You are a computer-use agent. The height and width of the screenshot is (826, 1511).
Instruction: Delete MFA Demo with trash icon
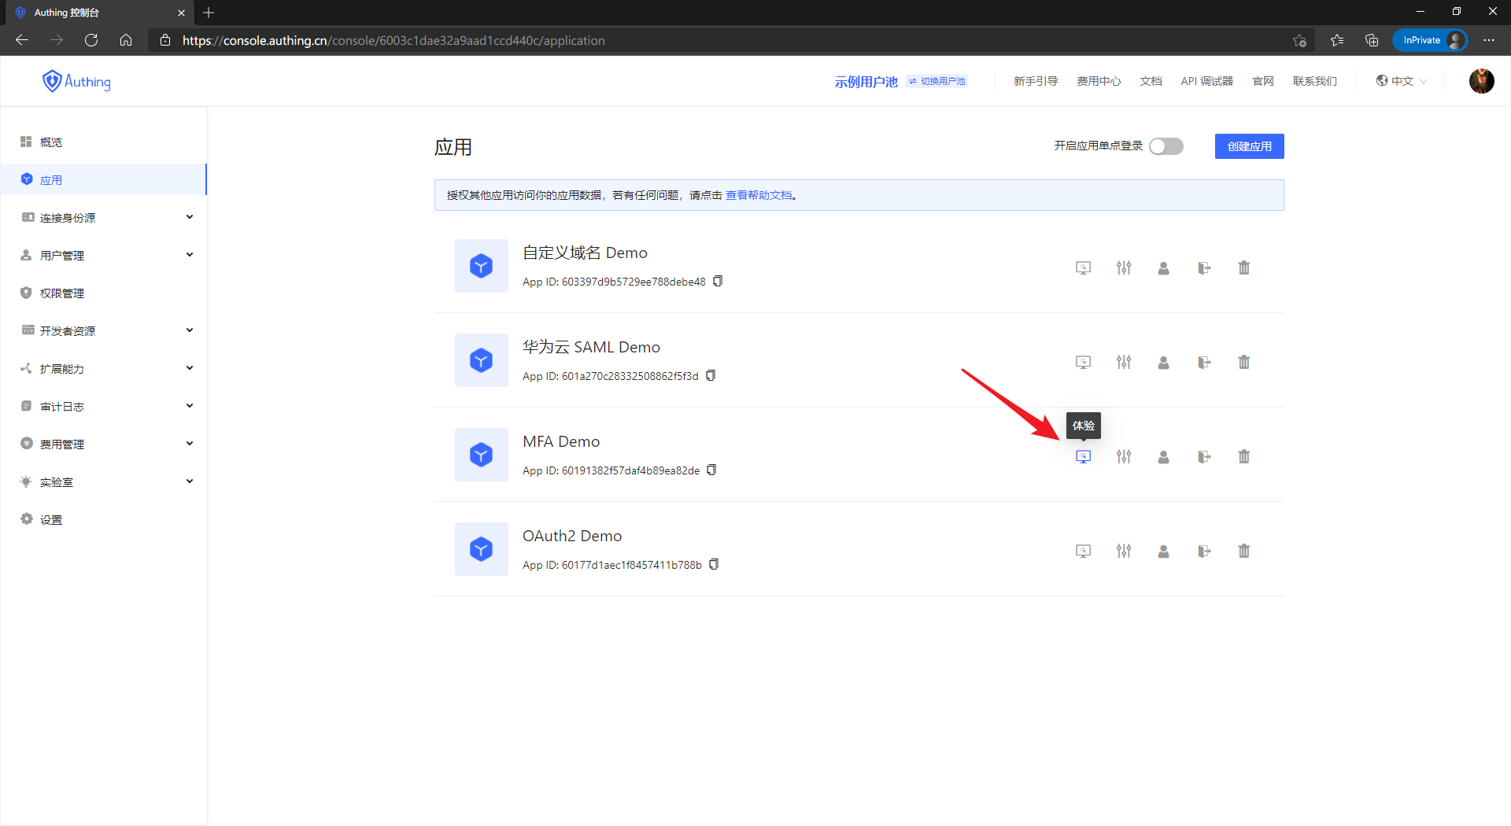tap(1244, 457)
